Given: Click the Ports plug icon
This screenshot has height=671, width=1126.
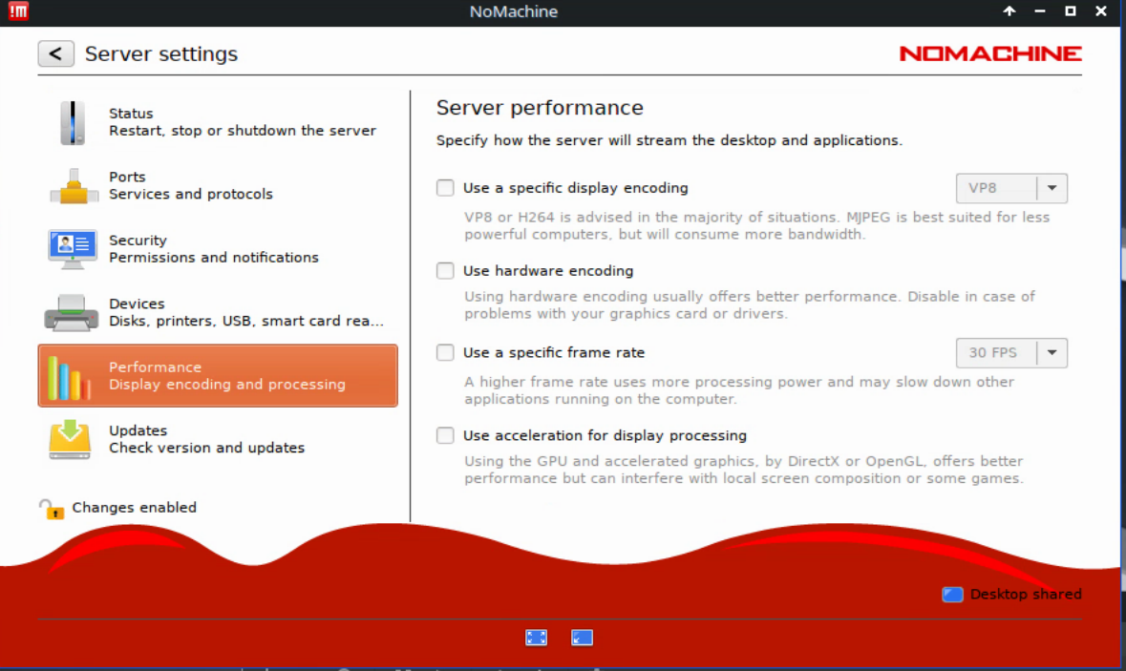Looking at the screenshot, I should (74, 186).
